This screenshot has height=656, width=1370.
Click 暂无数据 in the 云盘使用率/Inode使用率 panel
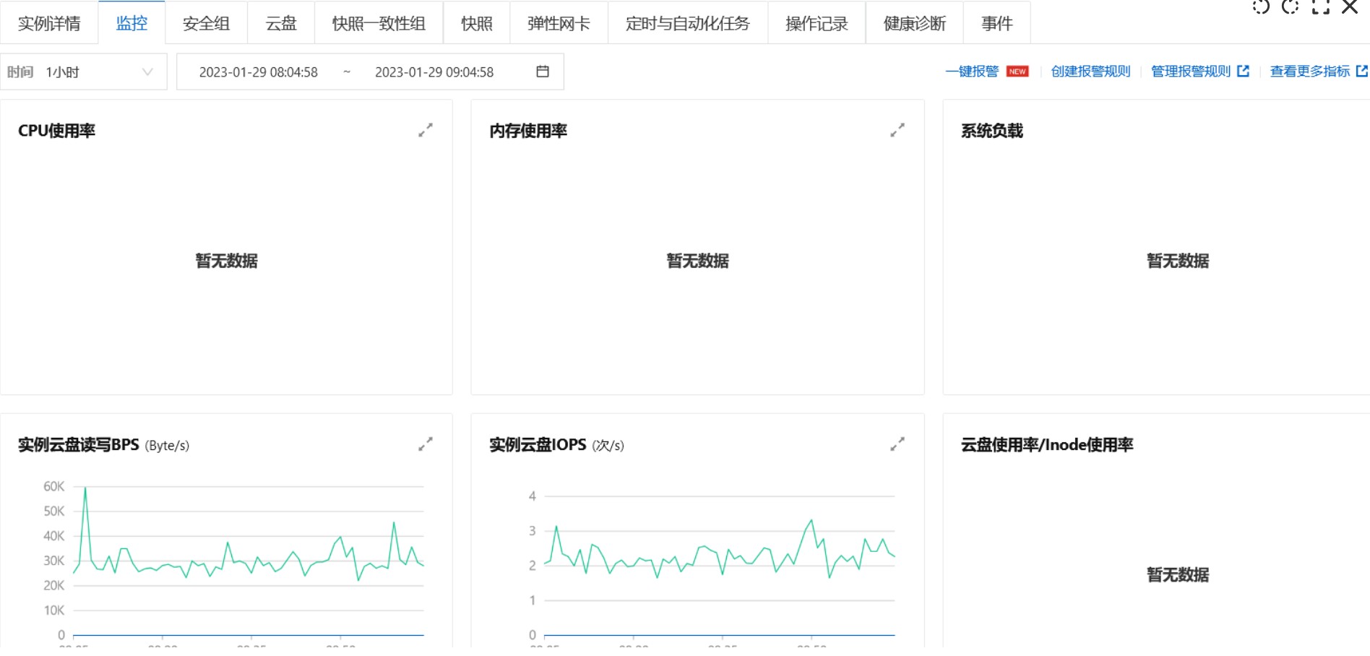click(x=1178, y=575)
